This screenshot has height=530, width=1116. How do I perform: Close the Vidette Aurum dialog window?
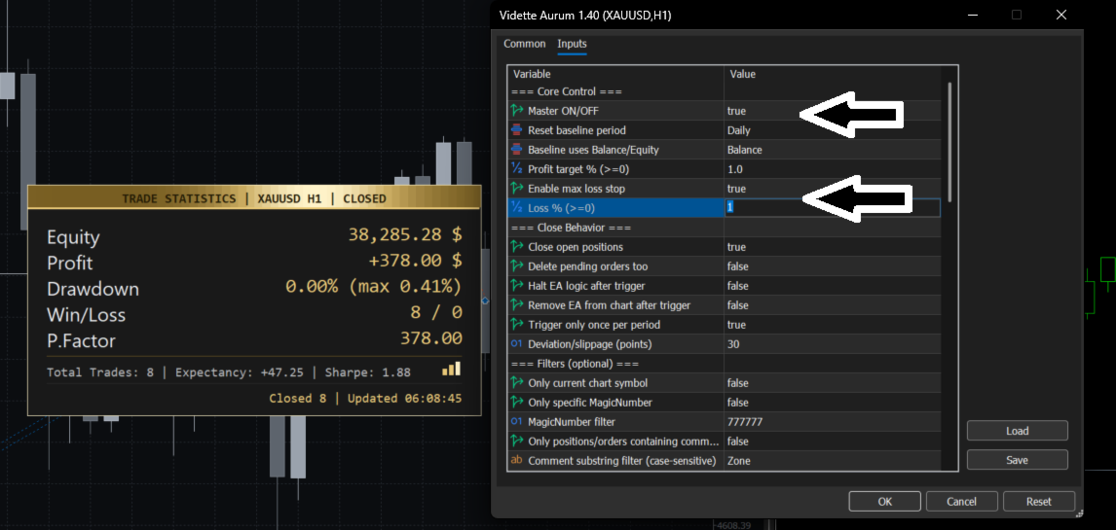tap(1061, 15)
